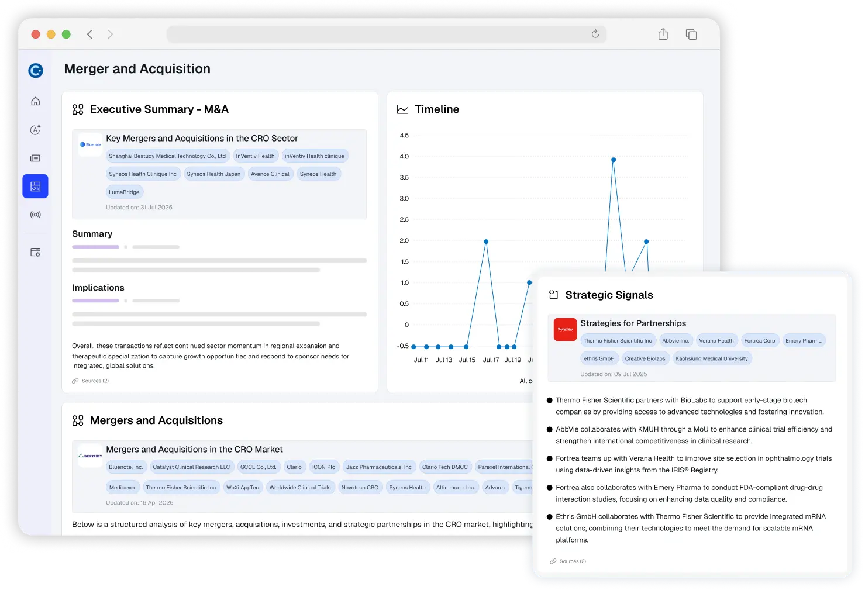Go back with the browser back arrow
Screen dimensions: 865x590
pyautogui.click(x=89, y=34)
